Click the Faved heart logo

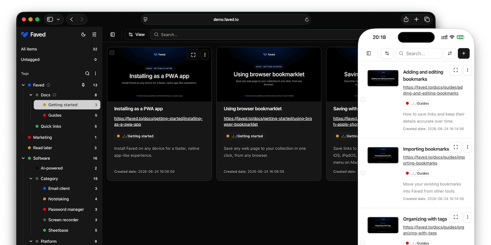[x=25, y=34]
